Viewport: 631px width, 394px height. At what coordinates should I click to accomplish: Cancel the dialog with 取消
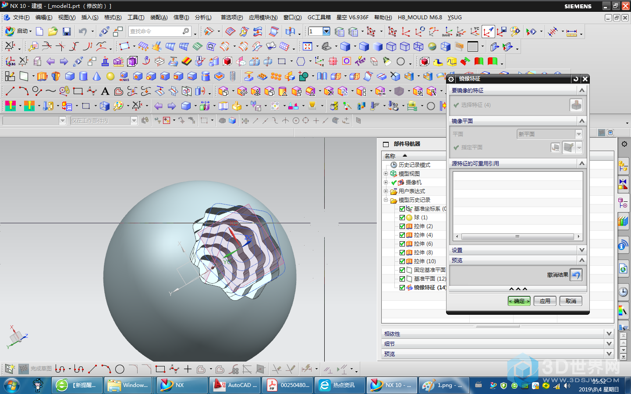click(571, 301)
